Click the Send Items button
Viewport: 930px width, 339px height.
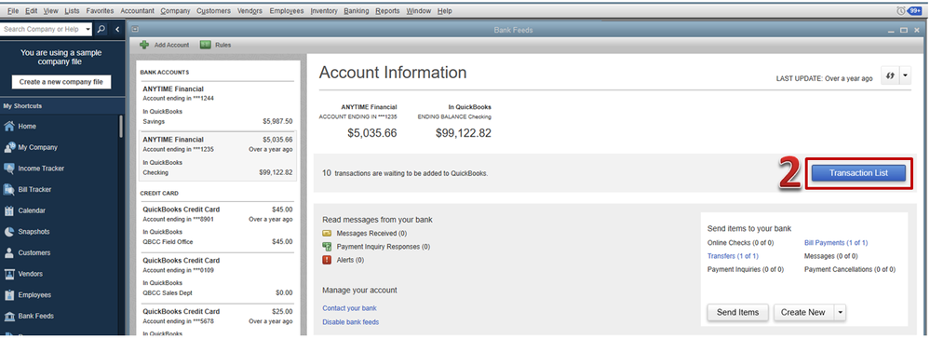[738, 312]
